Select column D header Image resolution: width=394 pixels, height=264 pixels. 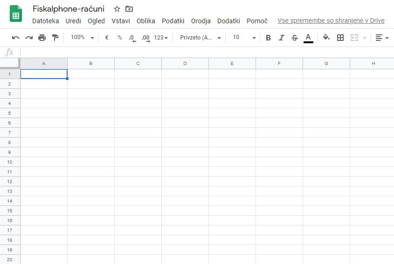coord(185,63)
